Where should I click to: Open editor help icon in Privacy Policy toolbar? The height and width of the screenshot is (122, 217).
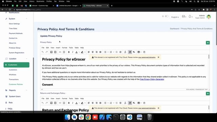144,52
